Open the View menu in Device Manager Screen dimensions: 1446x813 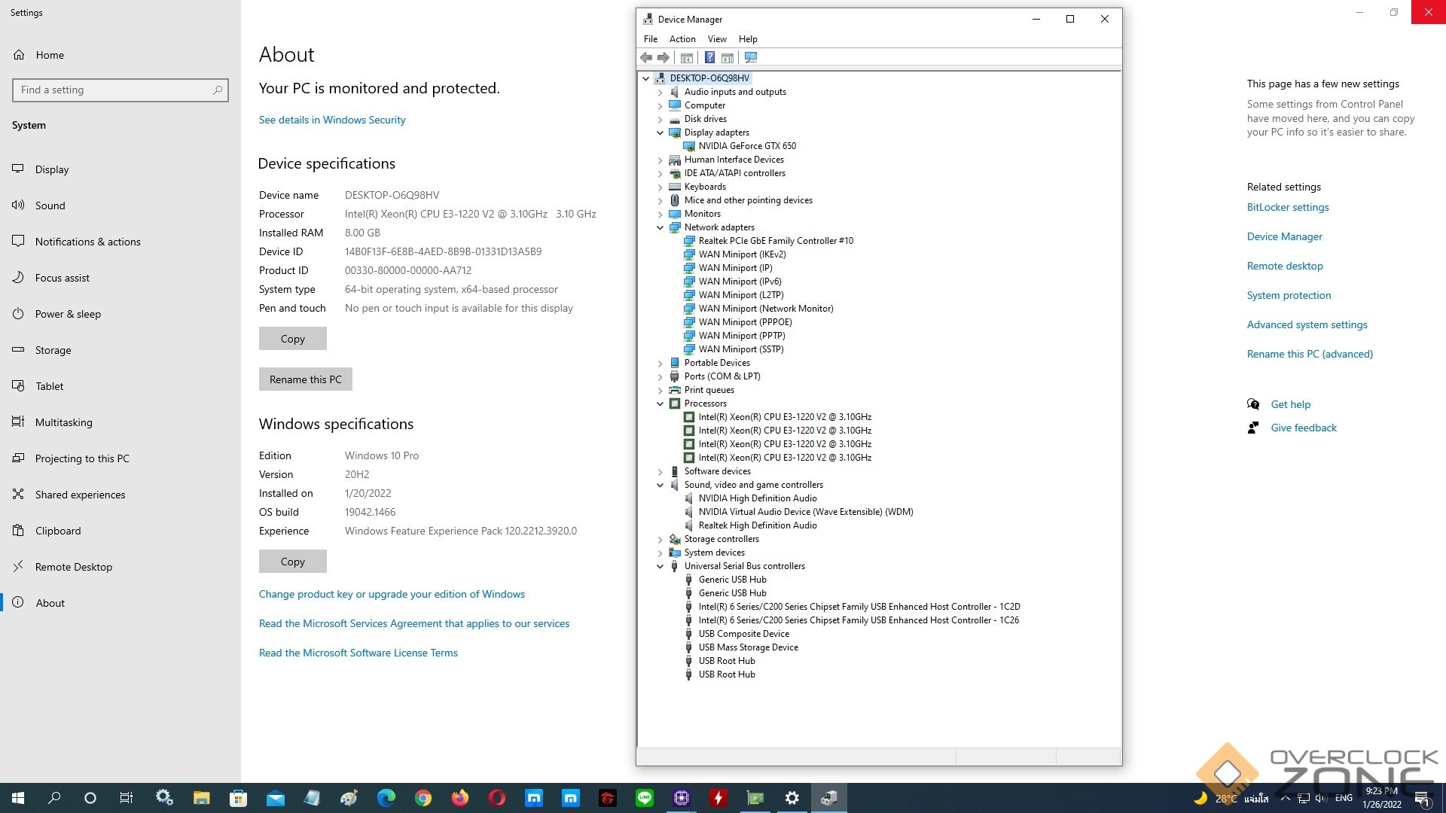click(x=716, y=39)
